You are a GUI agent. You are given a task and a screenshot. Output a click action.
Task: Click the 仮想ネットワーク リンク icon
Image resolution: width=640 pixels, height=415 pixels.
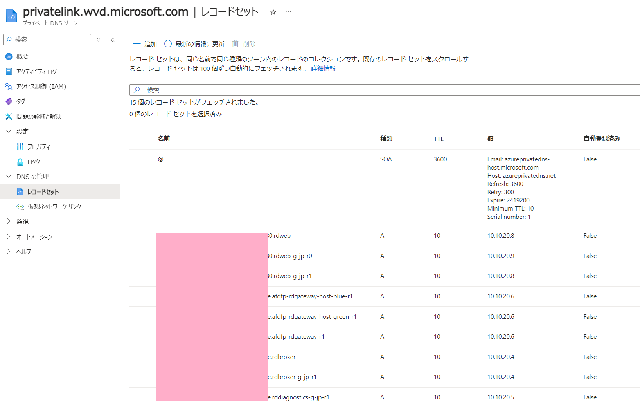tap(20, 207)
